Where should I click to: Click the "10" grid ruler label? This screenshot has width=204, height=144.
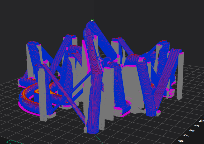point(201,121)
